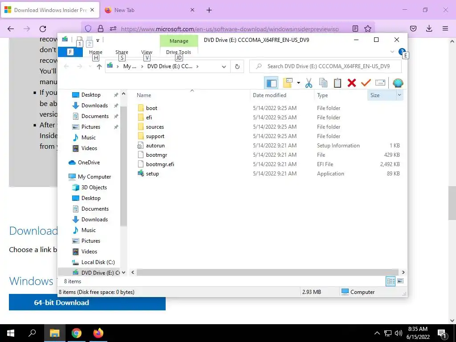Click the horizontal scrollbar right arrow

pyautogui.click(x=403, y=272)
